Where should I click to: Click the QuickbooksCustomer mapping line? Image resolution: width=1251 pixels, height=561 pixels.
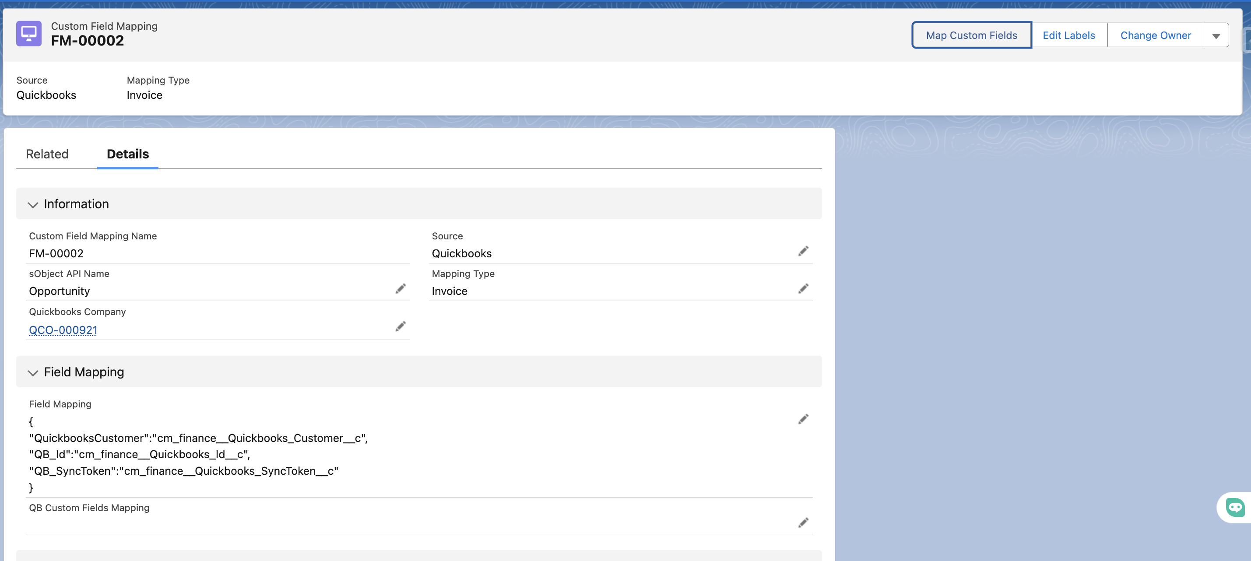[x=198, y=438]
